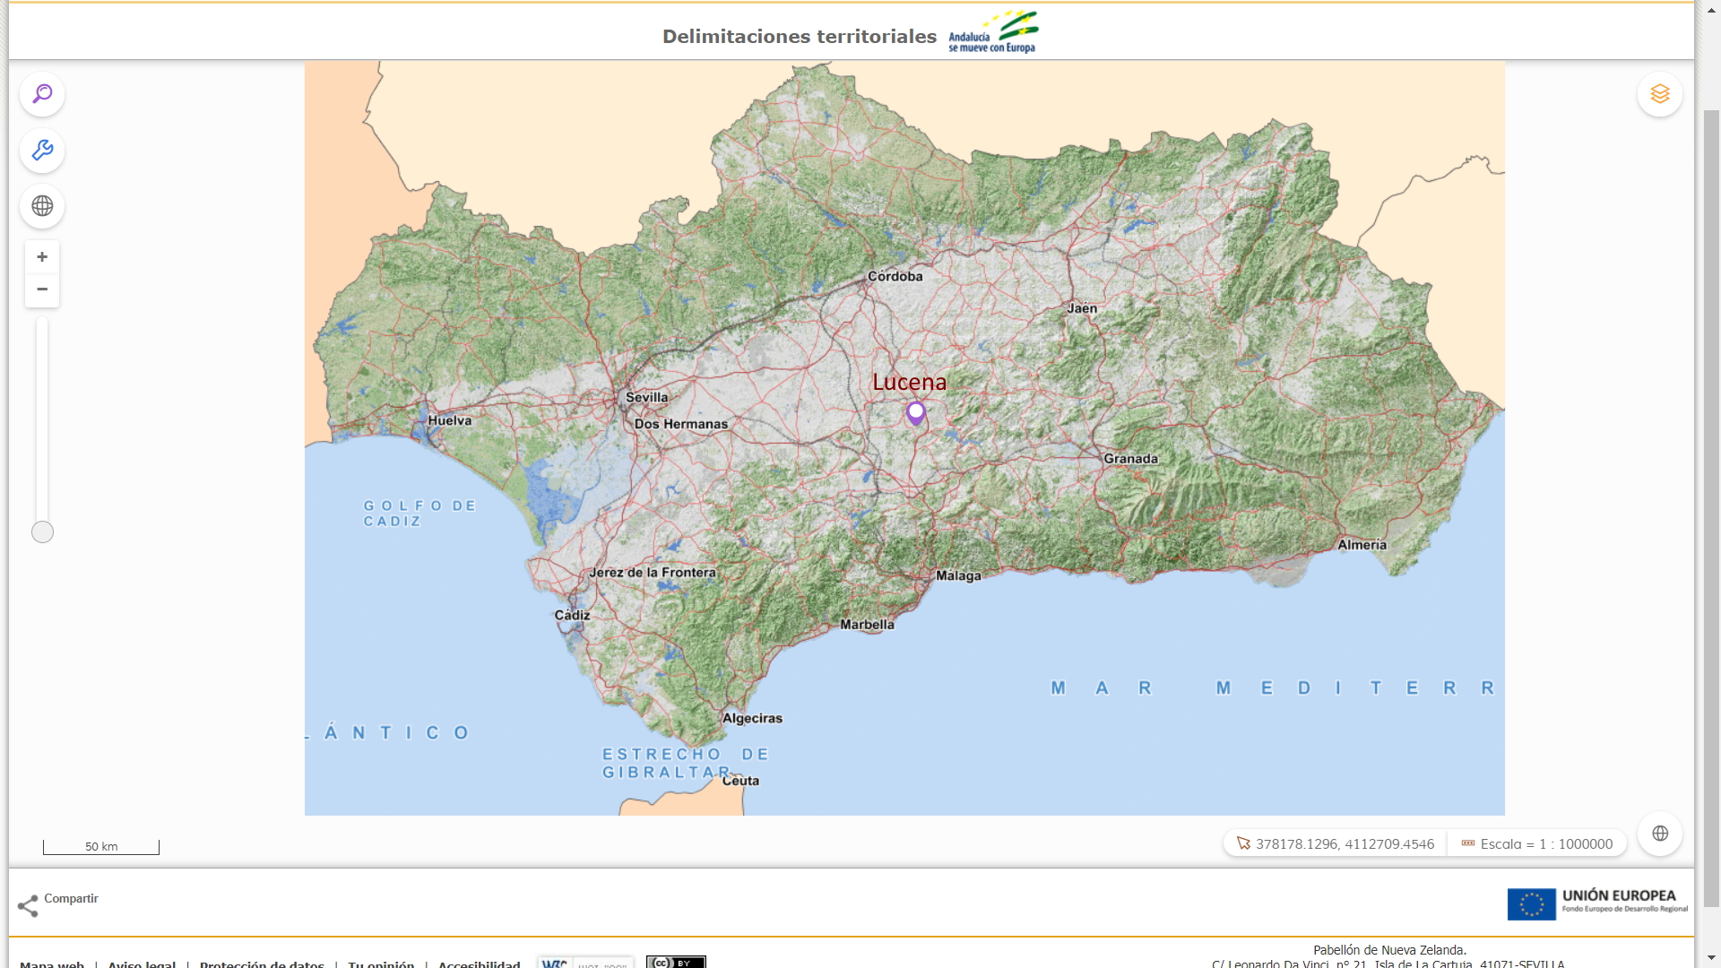1721x968 pixels.
Task: Open the search magnifier tool
Action: point(42,94)
